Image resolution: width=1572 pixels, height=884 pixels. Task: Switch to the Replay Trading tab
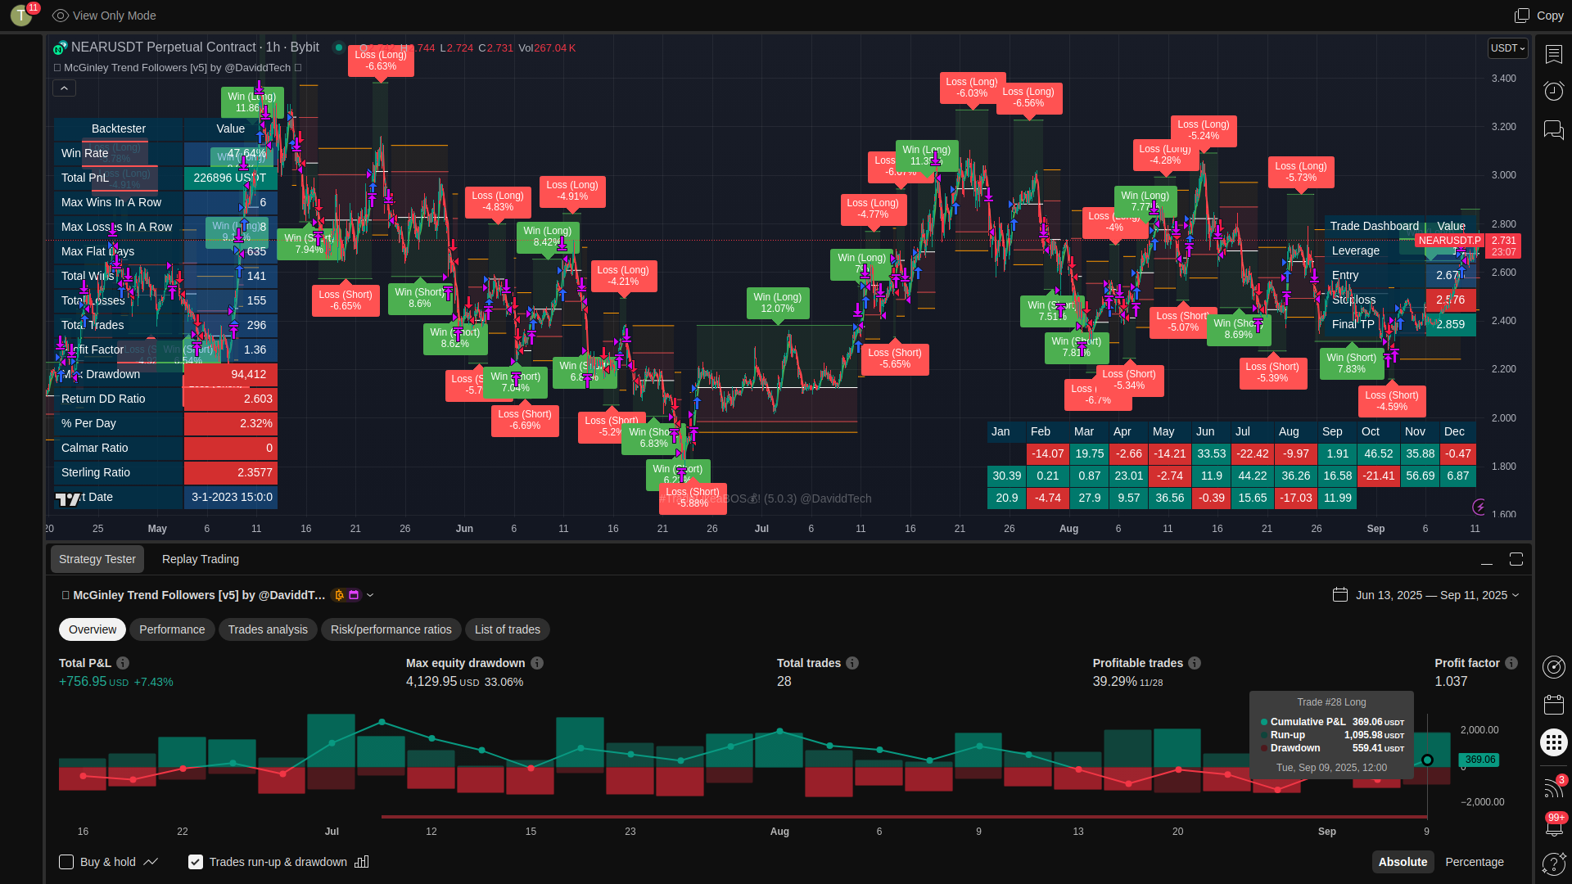(x=201, y=559)
